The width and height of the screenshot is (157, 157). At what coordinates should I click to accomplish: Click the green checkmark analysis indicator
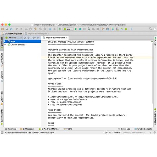coord(152,42)
